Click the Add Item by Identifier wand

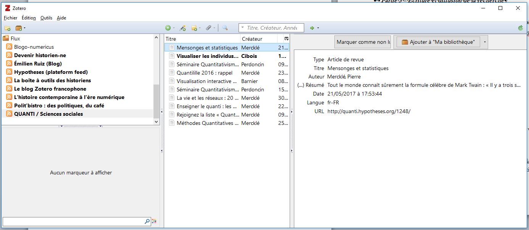(x=183, y=28)
